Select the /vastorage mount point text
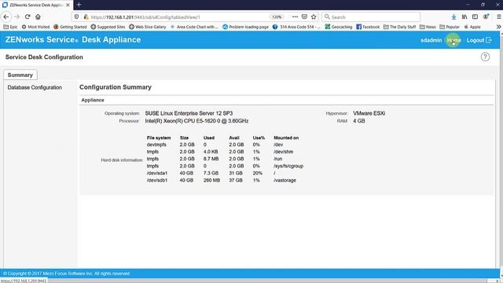This screenshot has width=503, height=283. click(x=285, y=180)
